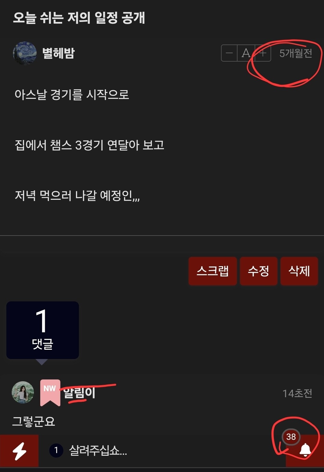Tap the 38 notification count badge

[291, 437]
